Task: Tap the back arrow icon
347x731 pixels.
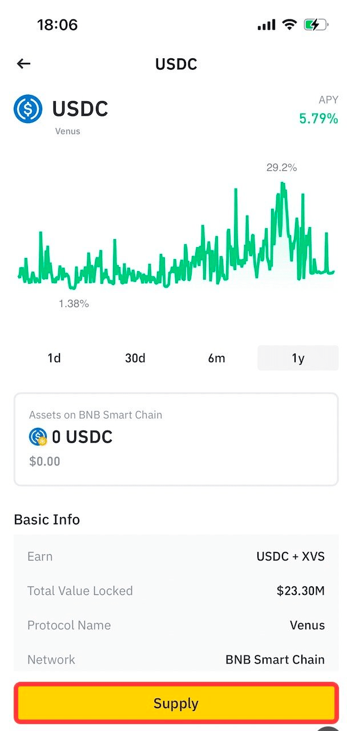Action: point(23,63)
